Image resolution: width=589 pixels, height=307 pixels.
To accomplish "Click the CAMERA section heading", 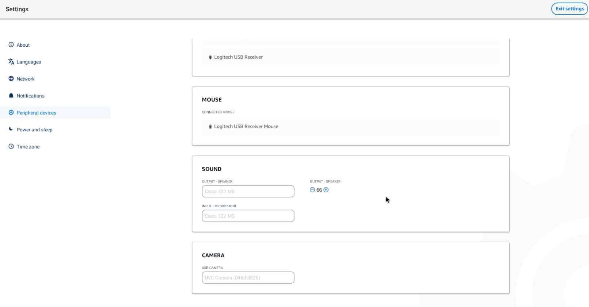I will tap(213, 255).
